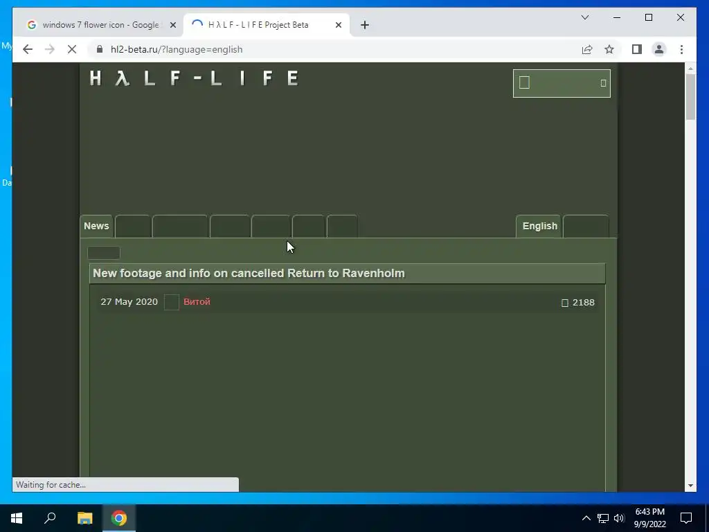Open a new tab with the plus button
Viewport: 709px width, 532px height.
pos(365,25)
